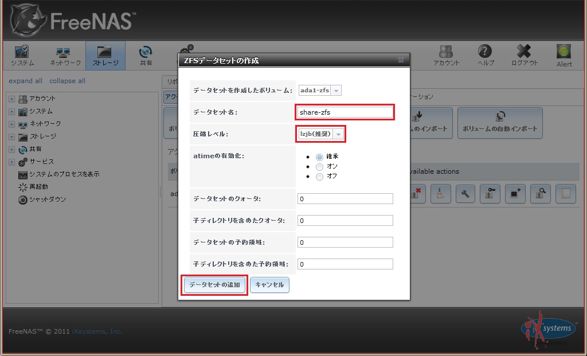Image resolution: width=587 pixels, height=356 pixels.
Task: Expand the アカウント tree node
Action: point(11,99)
